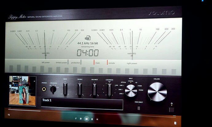Click the NATURAL SOUND INTEGRATED AMPLIFIER text
This screenshot has width=212, height=127.
click(45, 17)
